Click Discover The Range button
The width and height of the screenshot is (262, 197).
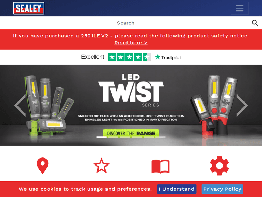click(x=131, y=133)
